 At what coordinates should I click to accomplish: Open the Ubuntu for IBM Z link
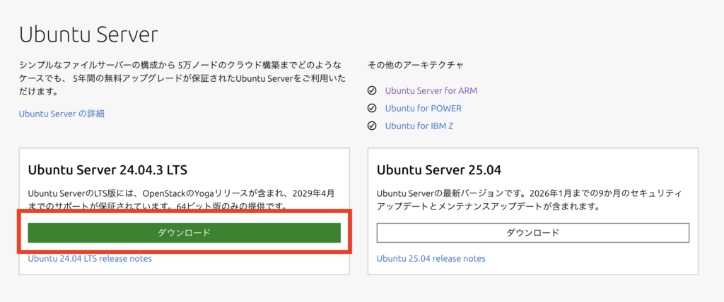pos(419,126)
